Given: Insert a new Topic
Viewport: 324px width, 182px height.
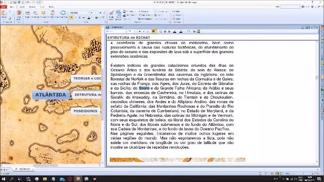Looking at the screenshot, I should pos(27,15).
